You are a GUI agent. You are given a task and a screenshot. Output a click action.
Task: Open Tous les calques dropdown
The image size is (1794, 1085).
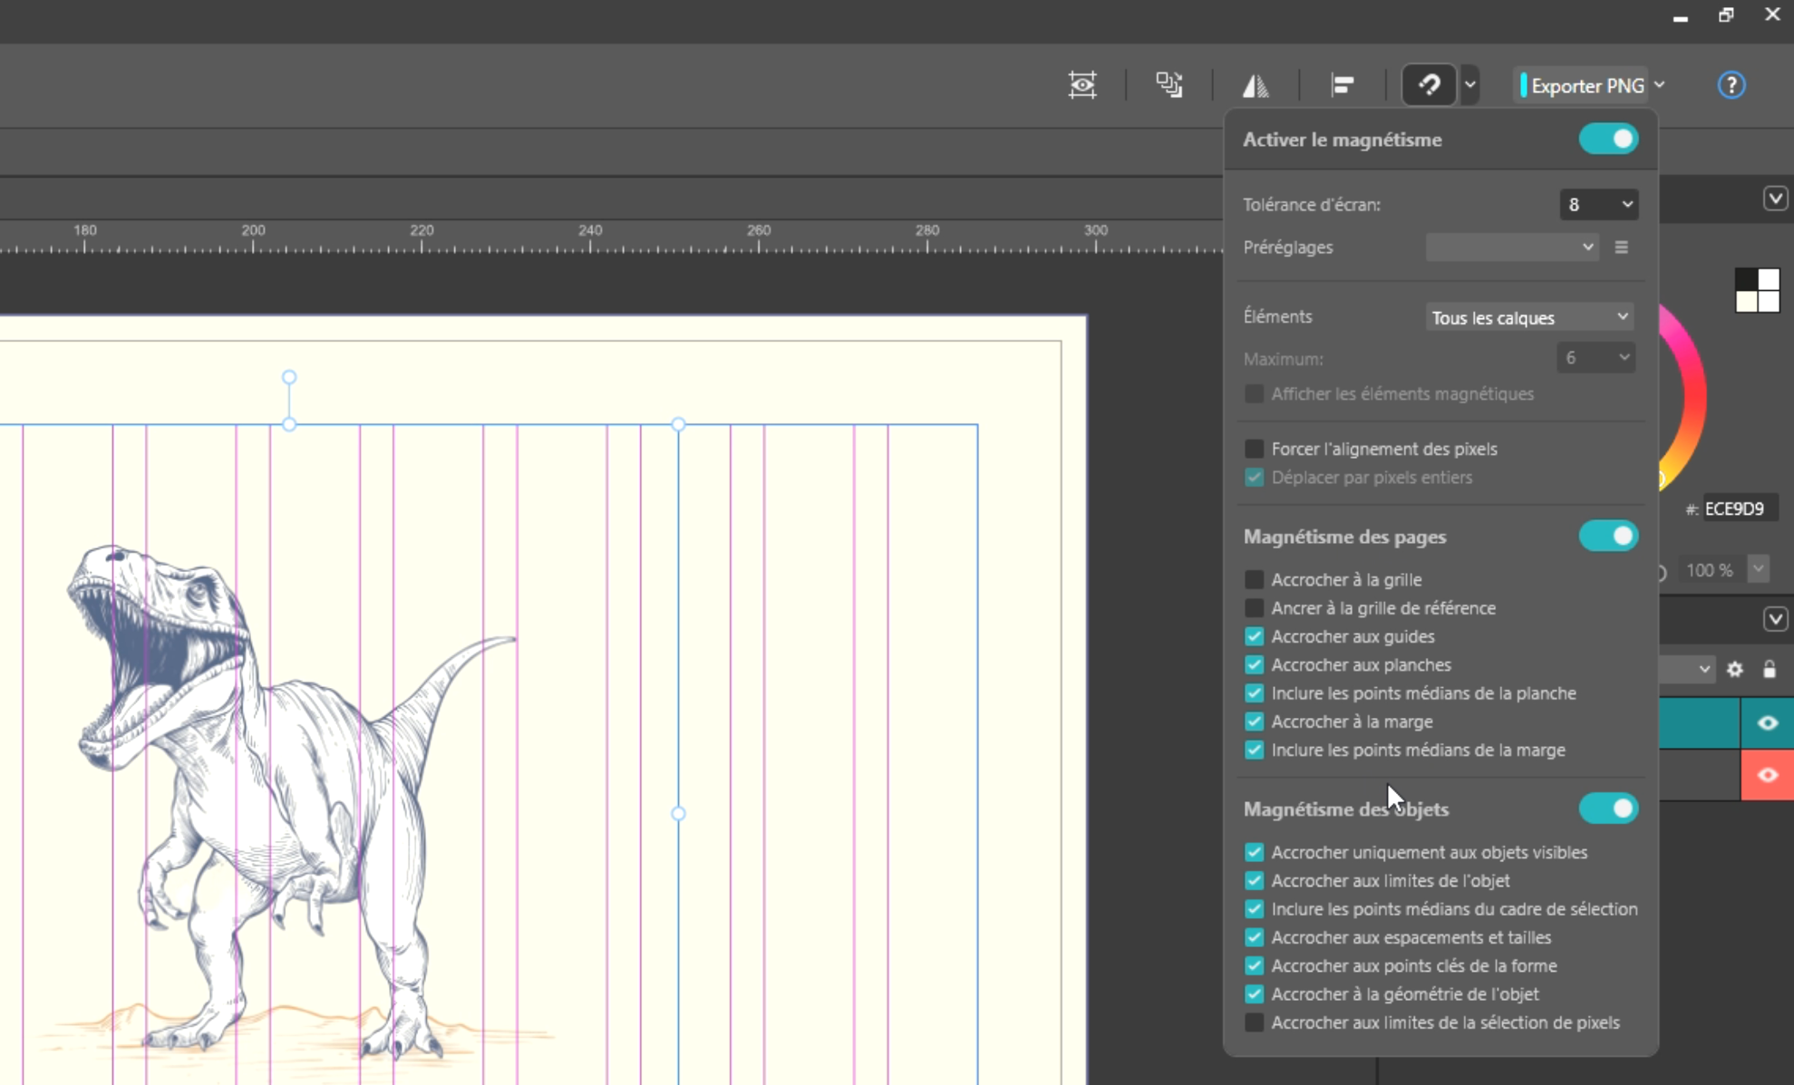pyautogui.click(x=1529, y=317)
